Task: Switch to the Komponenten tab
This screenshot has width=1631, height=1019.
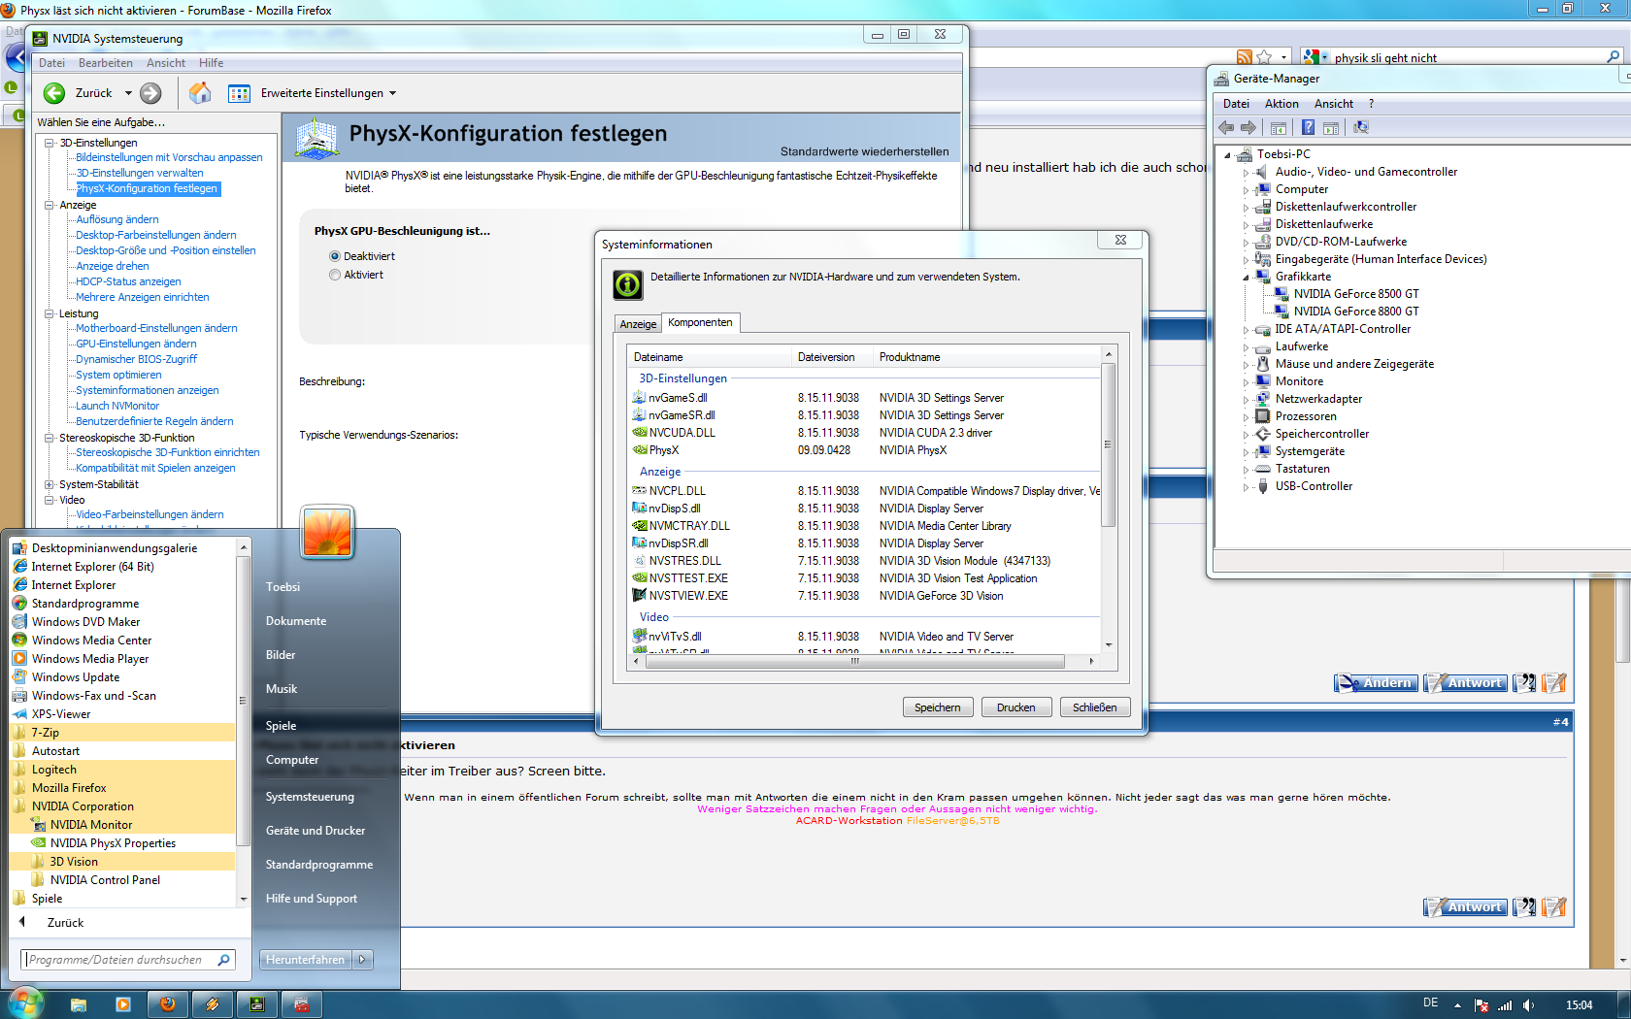Action: [700, 323]
